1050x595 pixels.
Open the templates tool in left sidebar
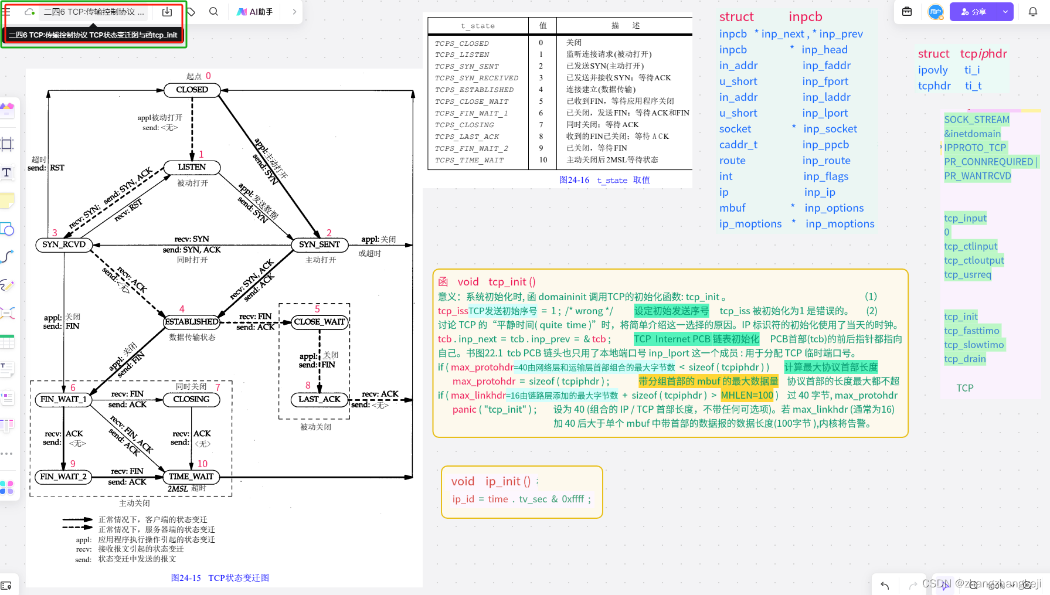pos(7,110)
